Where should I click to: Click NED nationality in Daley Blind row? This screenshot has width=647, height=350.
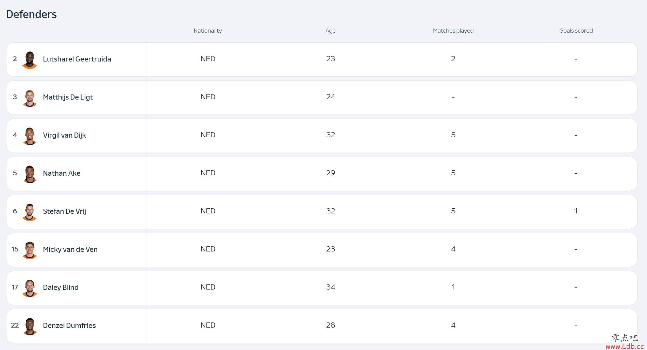tap(208, 287)
